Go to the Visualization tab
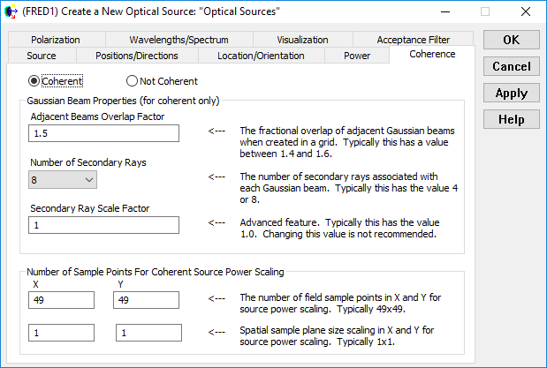 point(302,40)
